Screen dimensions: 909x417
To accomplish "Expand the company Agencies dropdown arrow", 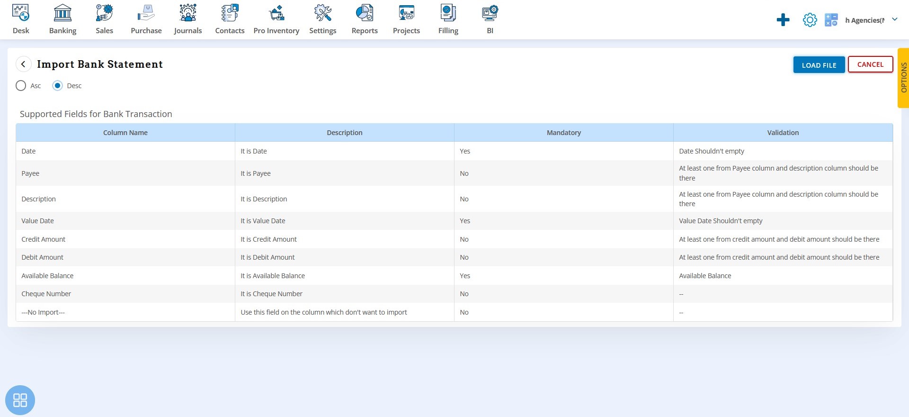I will click(x=895, y=19).
